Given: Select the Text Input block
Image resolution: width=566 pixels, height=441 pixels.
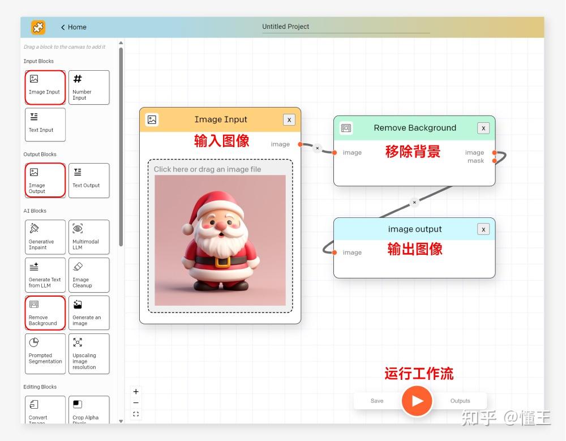Looking at the screenshot, I should click(45, 124).
